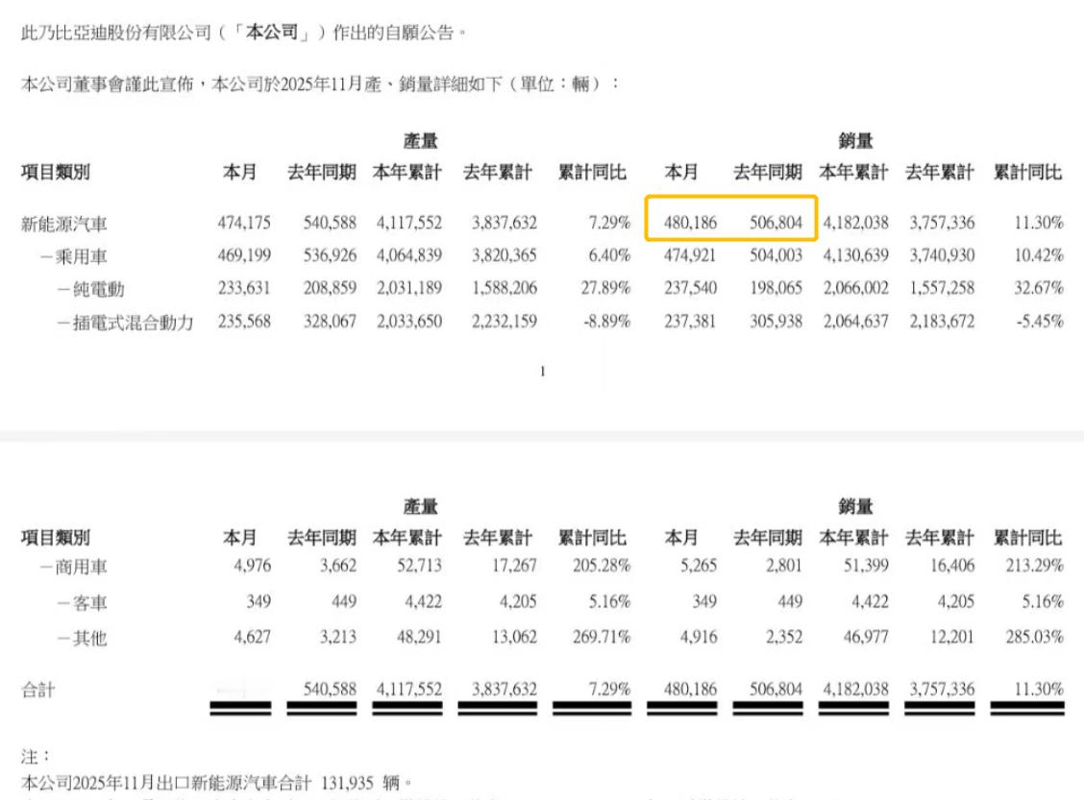Click the 269.71% percentage cell

coord(602,637)
